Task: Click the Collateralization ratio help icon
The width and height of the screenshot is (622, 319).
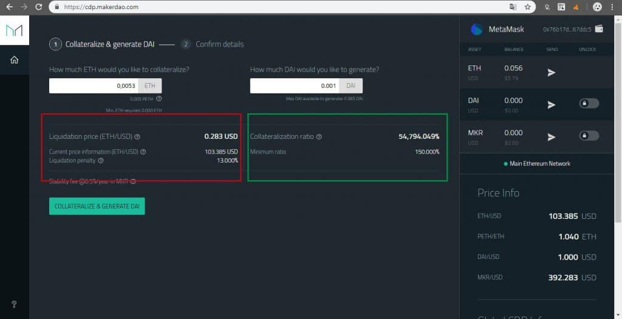Action: pos(319,136)
